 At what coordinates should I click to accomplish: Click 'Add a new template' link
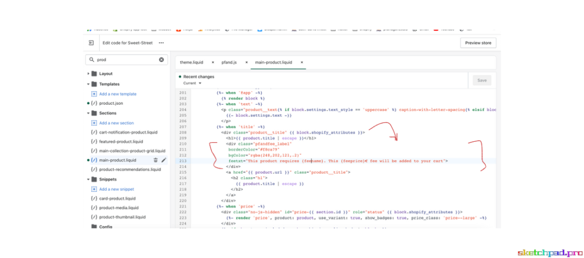click(x=117, y=94)
